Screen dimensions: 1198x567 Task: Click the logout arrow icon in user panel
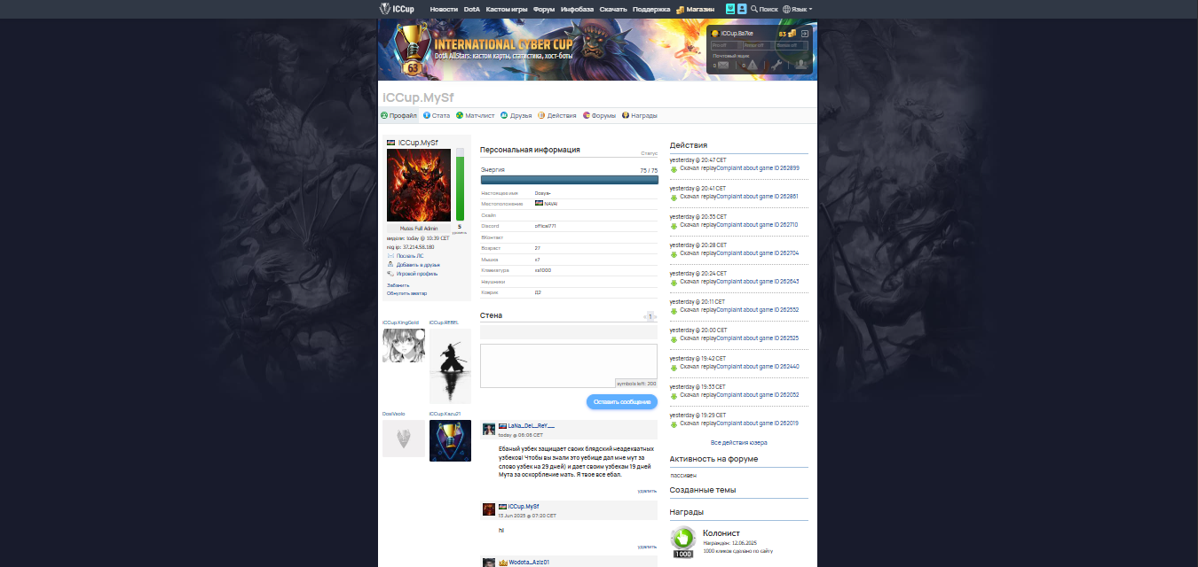tap(805, 33)
